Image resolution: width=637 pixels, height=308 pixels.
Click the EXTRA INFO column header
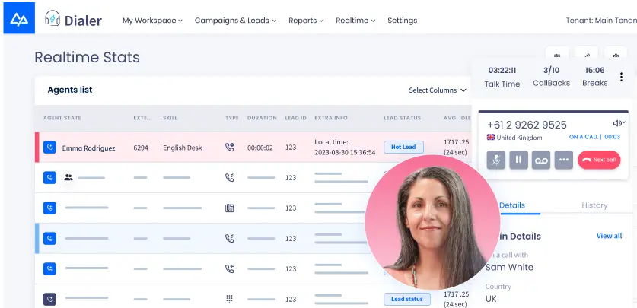[331, 118]
